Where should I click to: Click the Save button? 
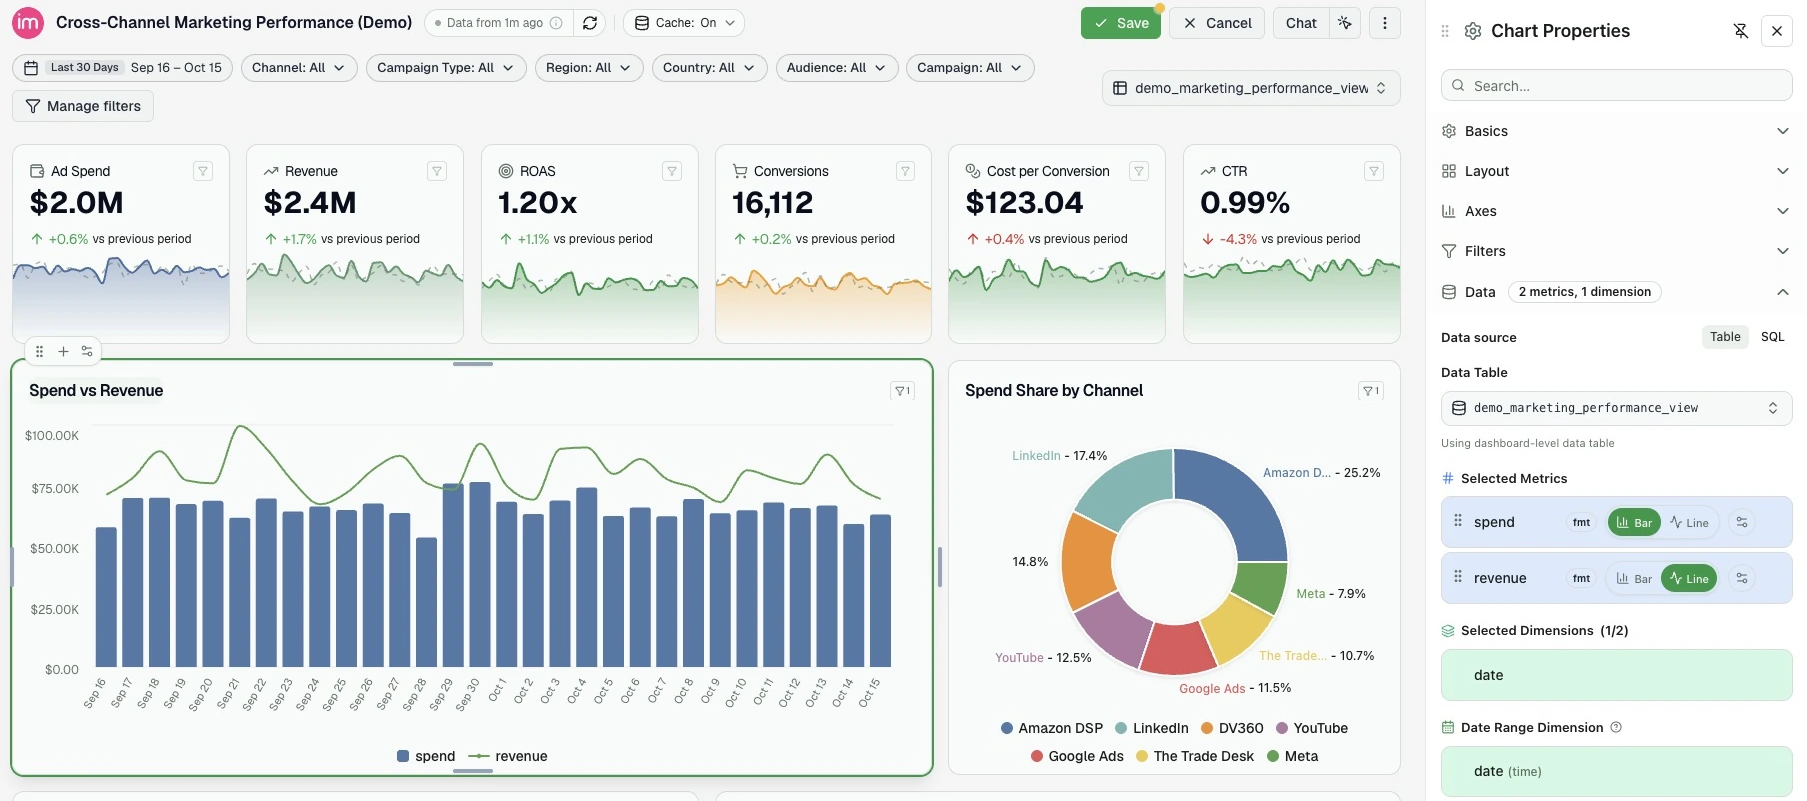tap(1121, 23)
